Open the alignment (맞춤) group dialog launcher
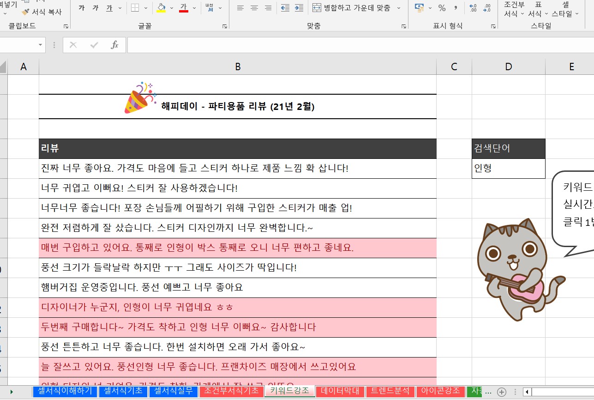Image resolution: width=594 pixels, height=400 pixels. 404,26
